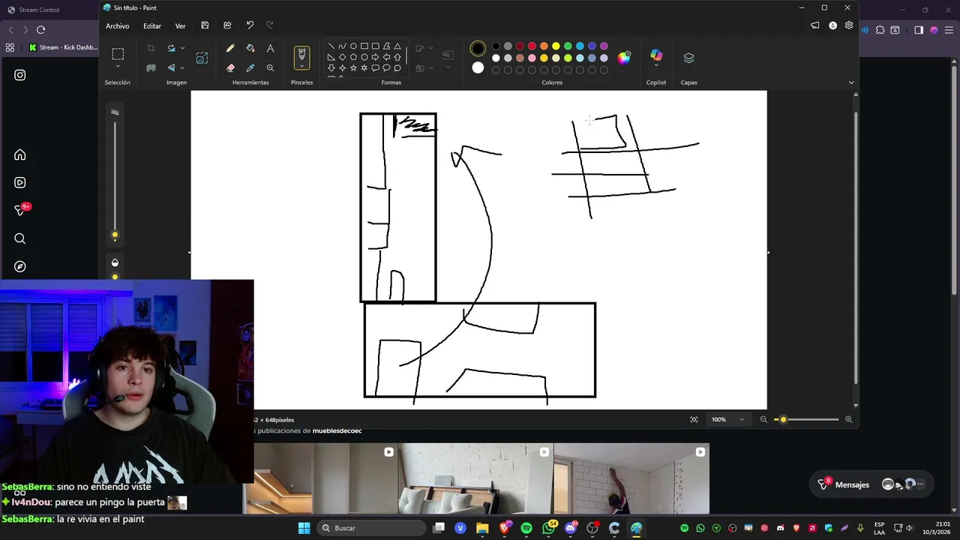
Task: Click the fit-to-window icon in status bar
Action: [x=694, y=419]
